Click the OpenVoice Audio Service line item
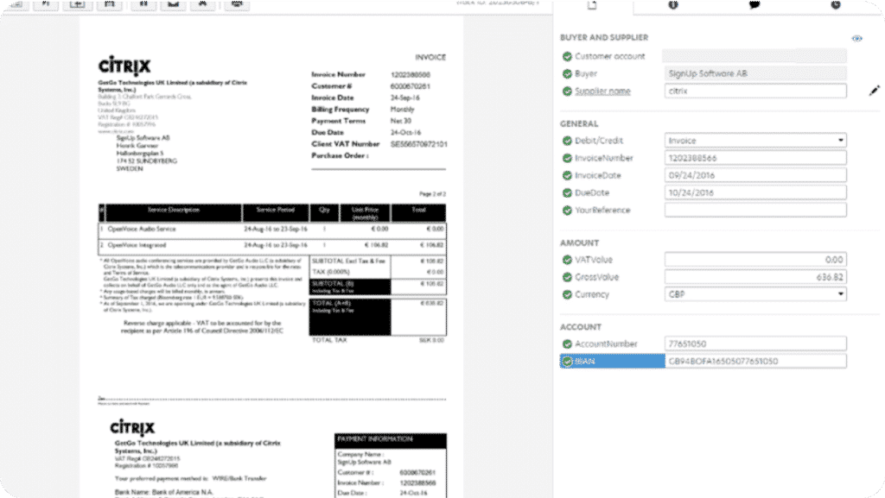The image size is (885, 498). 272,230
